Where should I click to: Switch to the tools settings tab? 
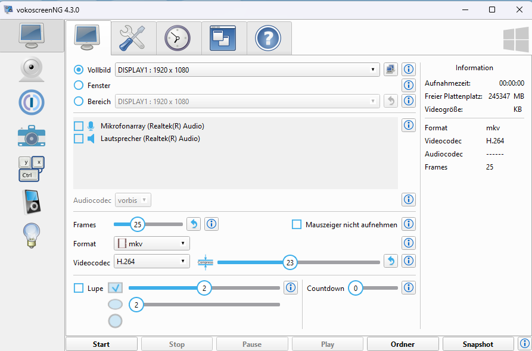click(x=133, y=38)
